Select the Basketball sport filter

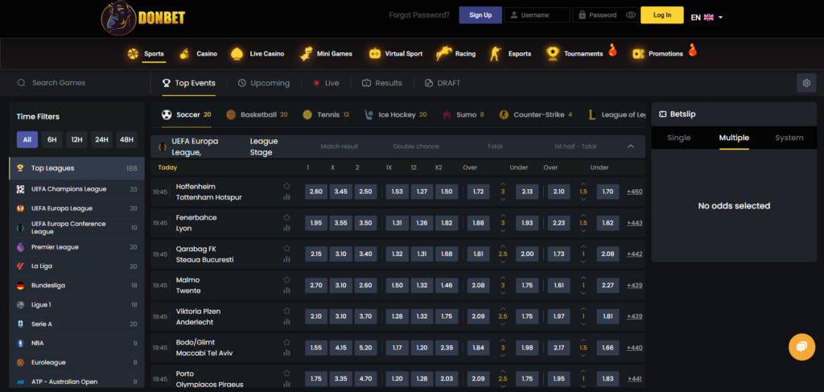tap(257, 114)
